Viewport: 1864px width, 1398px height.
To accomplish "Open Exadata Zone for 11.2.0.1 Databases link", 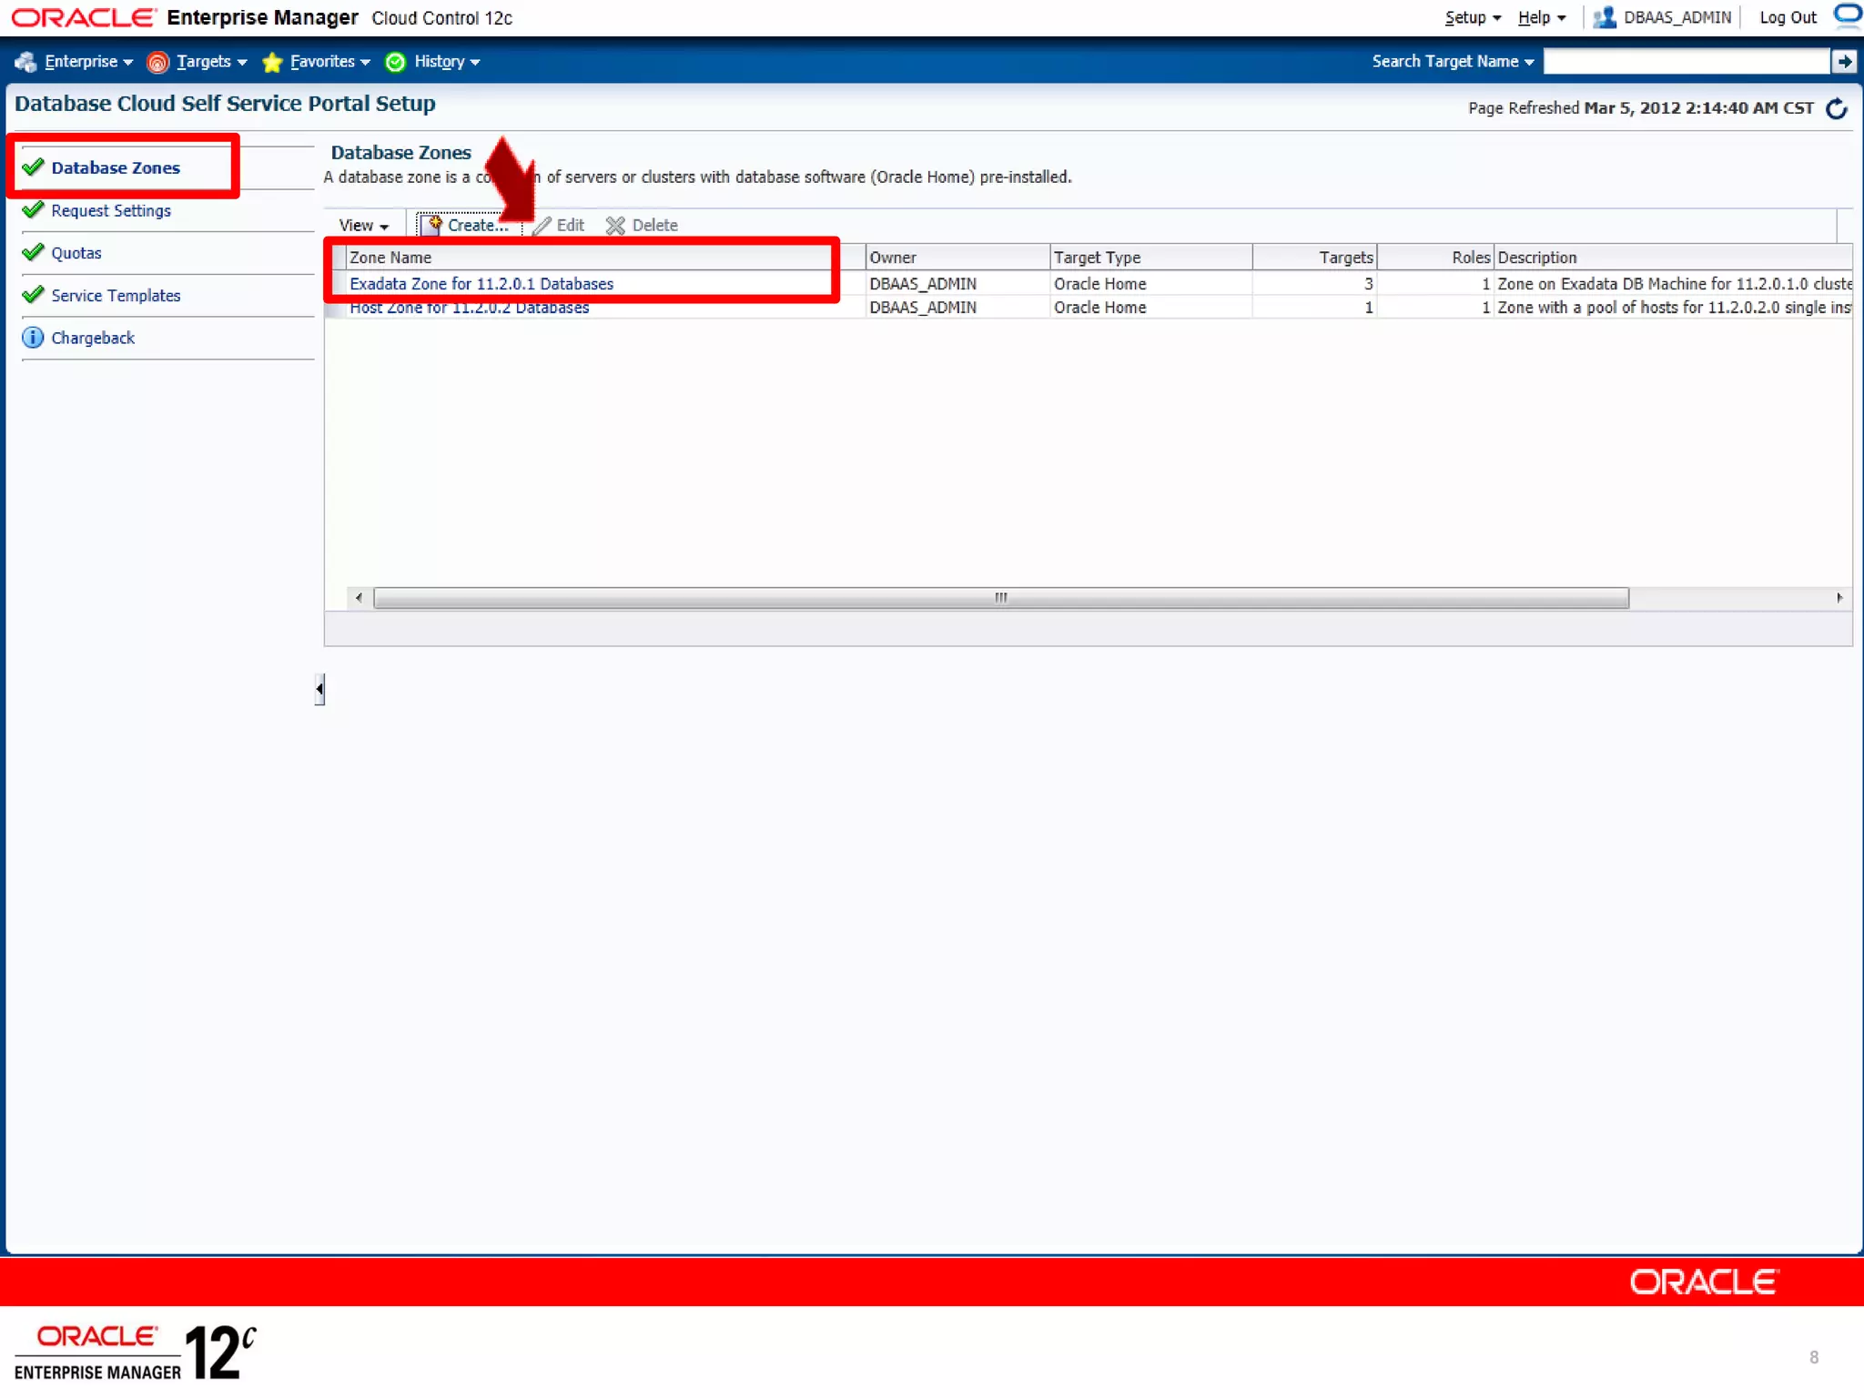I will pos(481,284).
